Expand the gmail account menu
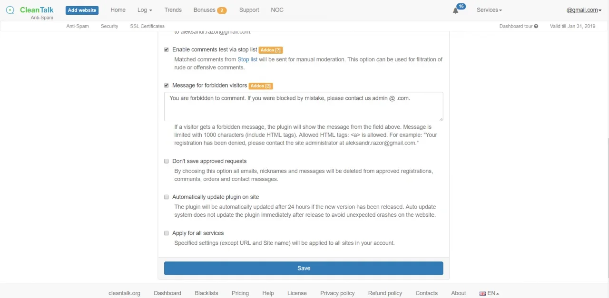 click(x=583, y=10)
